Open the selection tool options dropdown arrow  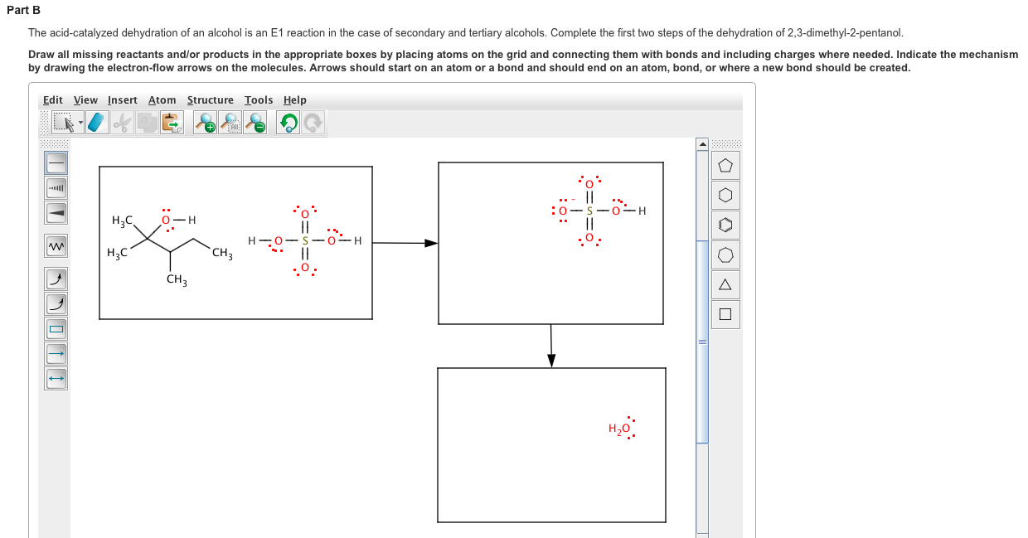(80, 122)
